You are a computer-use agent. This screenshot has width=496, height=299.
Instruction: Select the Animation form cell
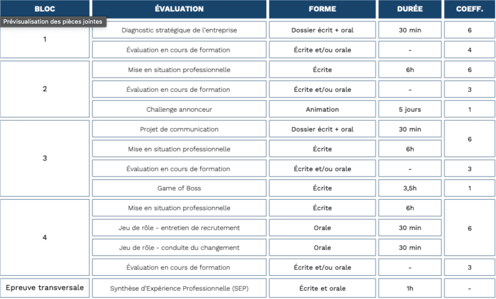point(322,110)
